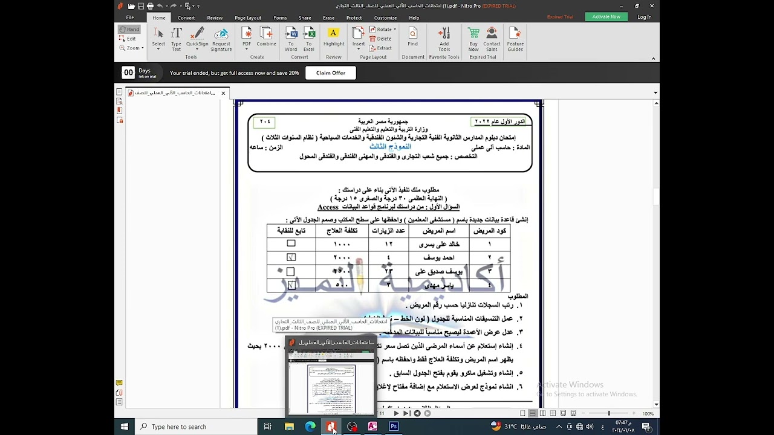
Task: Activate the Type Text tool
Action: 176,39
